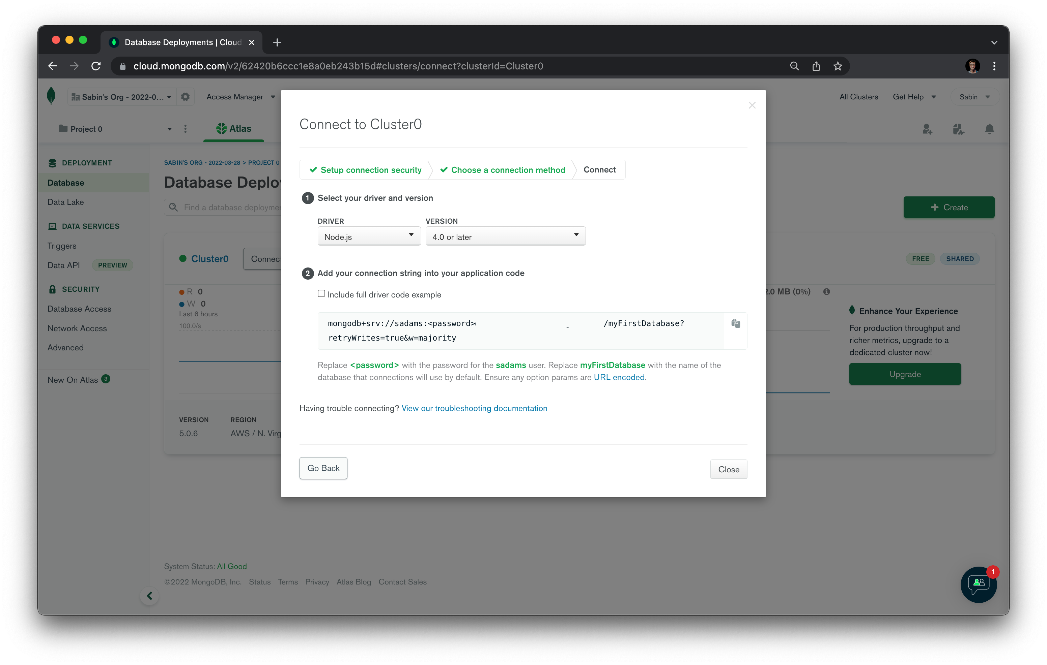The height and width of the screenshot is (665, 1047).
Task: Open the Get Help dropdown menu
Action: [913, 97]
